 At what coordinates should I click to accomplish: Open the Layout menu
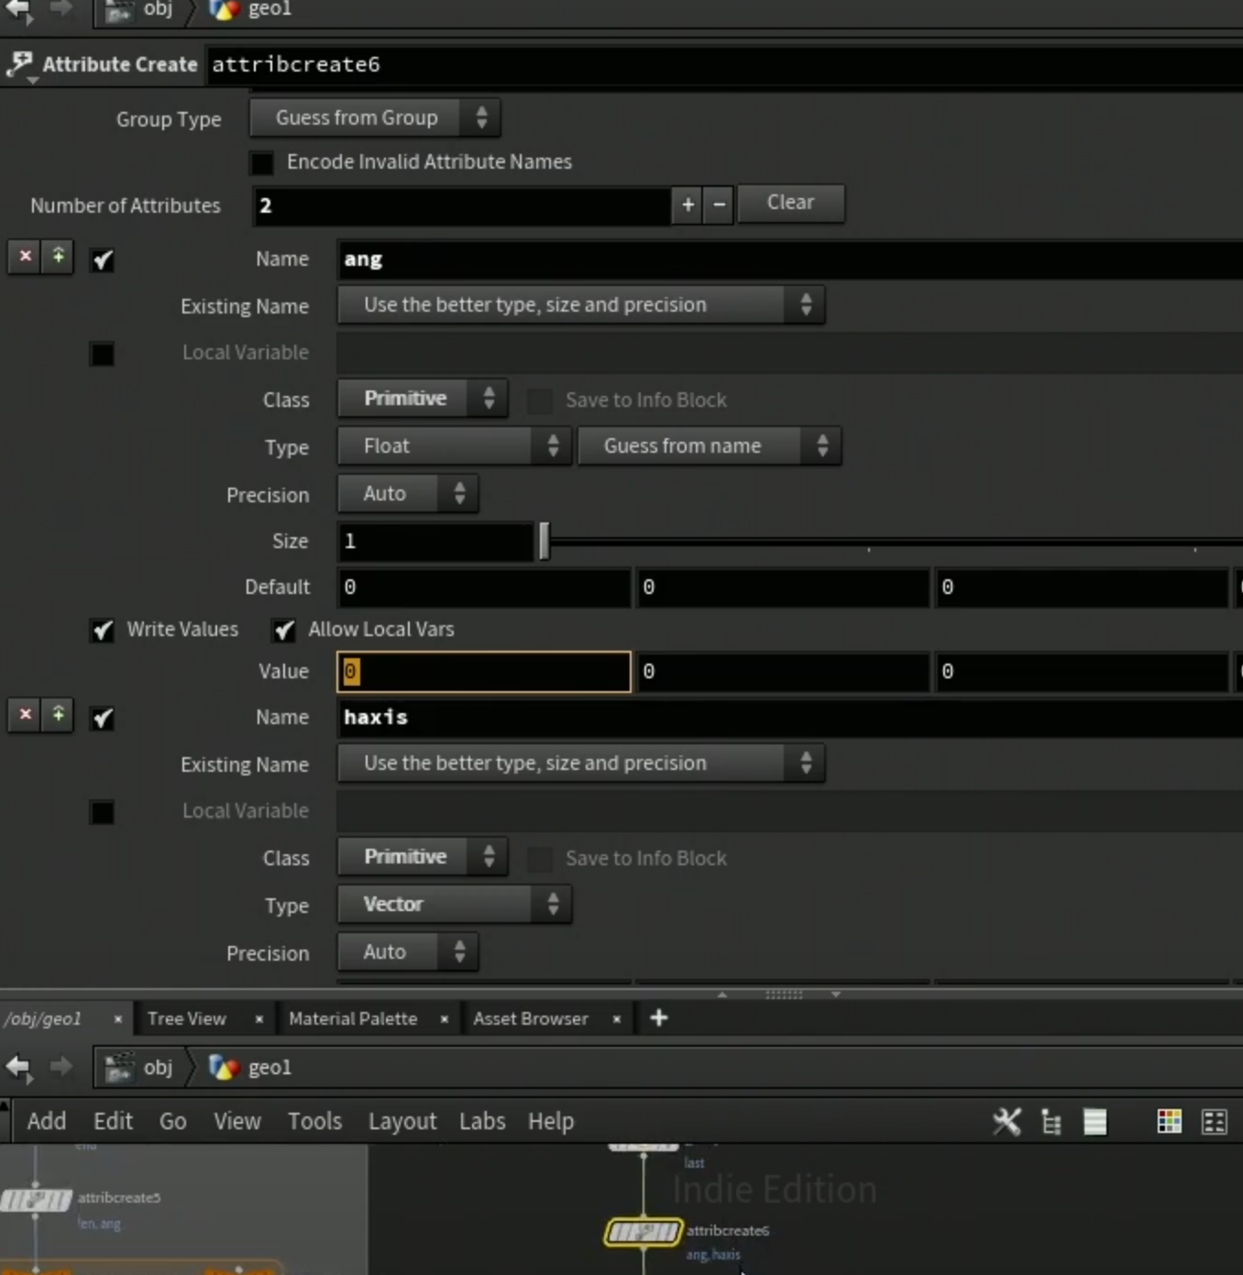(402, 1121)
